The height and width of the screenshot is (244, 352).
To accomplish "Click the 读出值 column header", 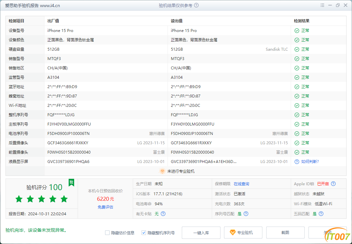I will (x=177, y=21).
